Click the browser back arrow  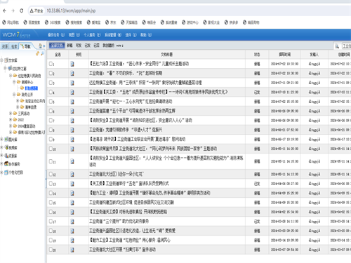pyautogui.click(x=5, y=11)
